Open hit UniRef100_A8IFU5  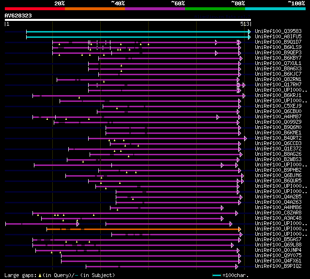[x=278, y=36]
